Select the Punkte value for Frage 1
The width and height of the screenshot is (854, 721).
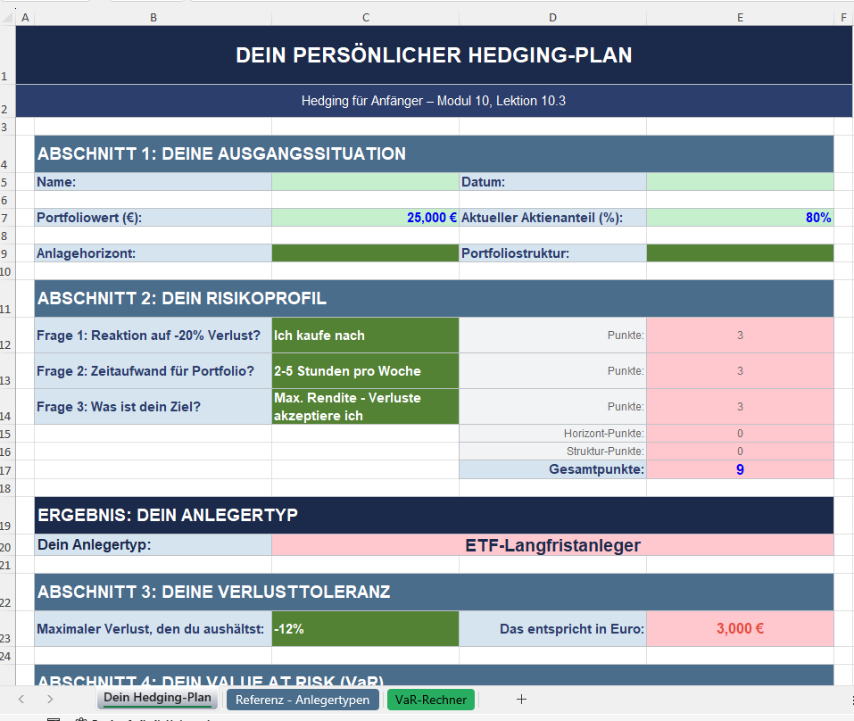pyautogui.click(x=740, y=336)
